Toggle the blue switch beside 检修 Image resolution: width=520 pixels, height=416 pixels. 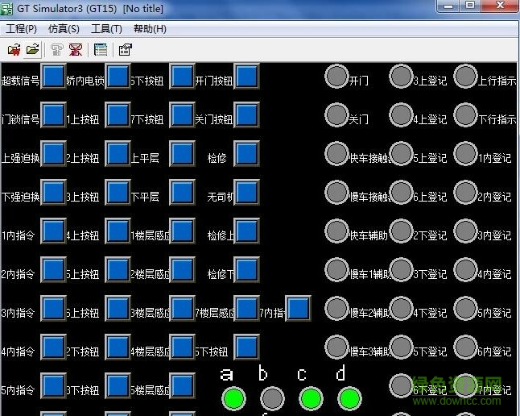[x=246, y=154]
